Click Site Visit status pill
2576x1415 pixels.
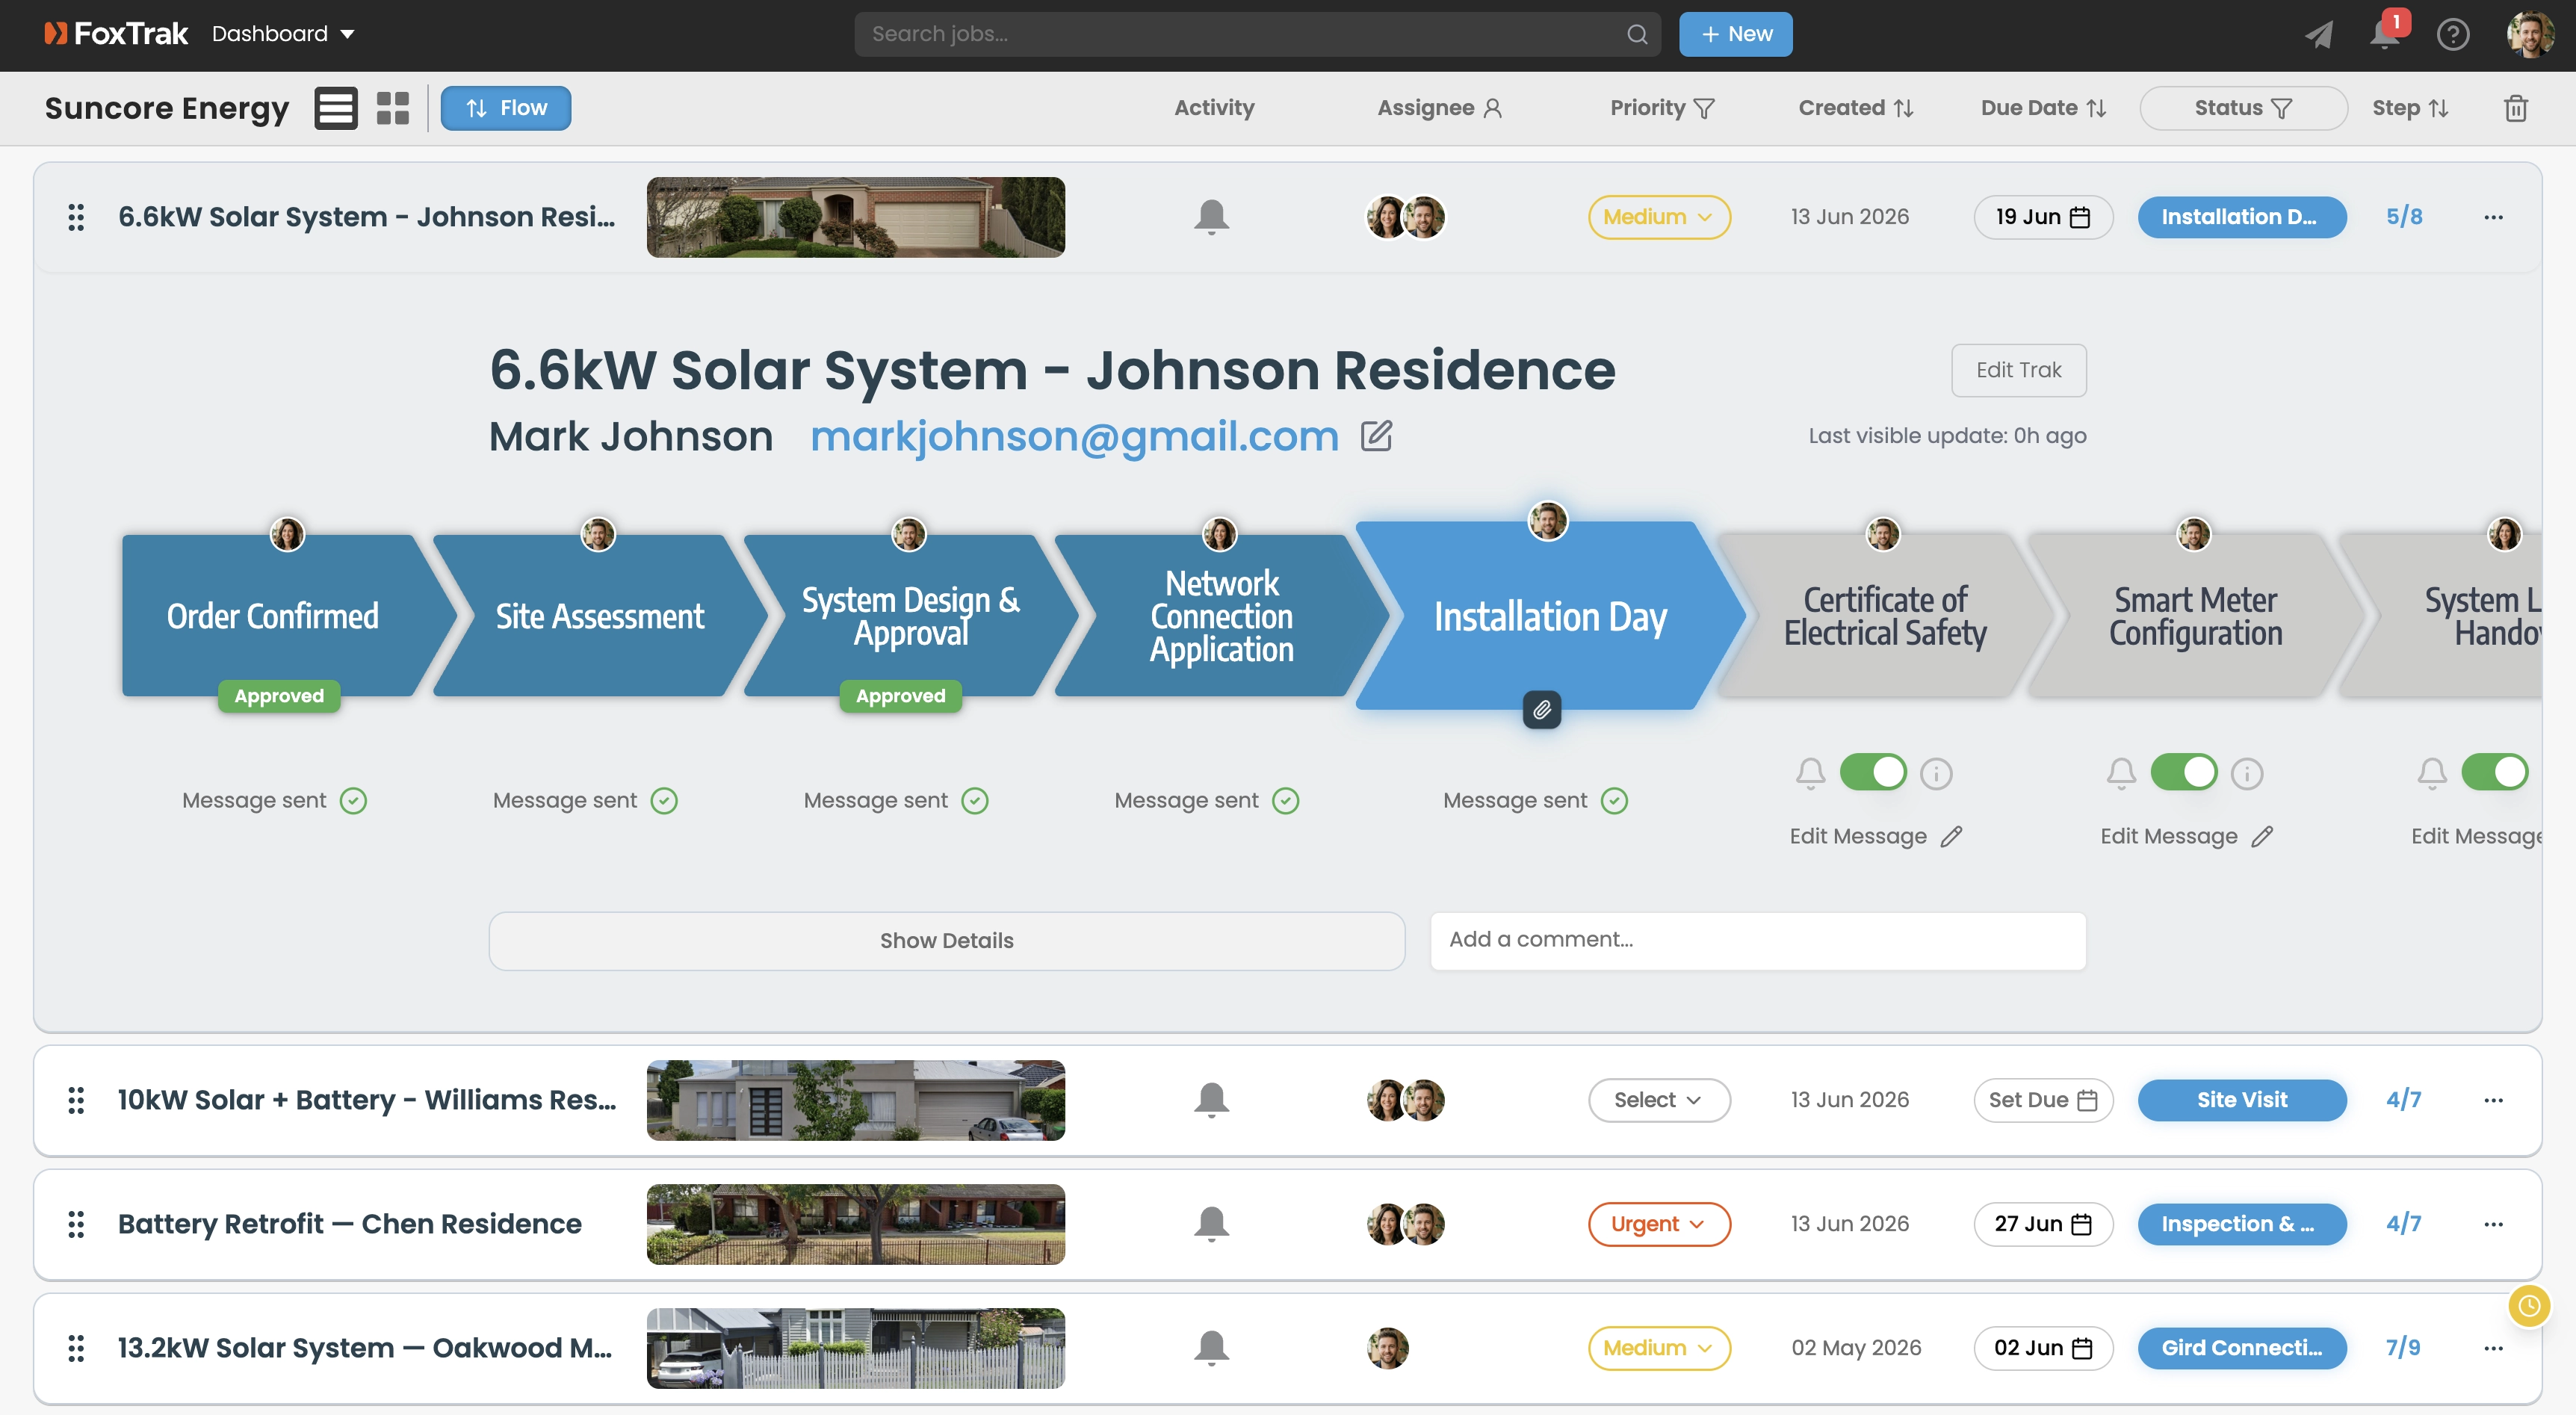tap(2242, 1100)
